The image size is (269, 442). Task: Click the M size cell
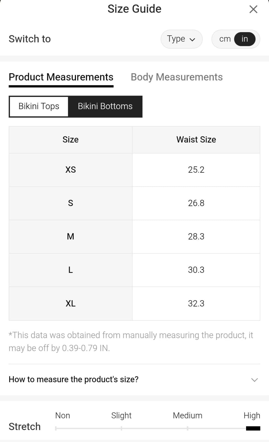coord(70,236)
